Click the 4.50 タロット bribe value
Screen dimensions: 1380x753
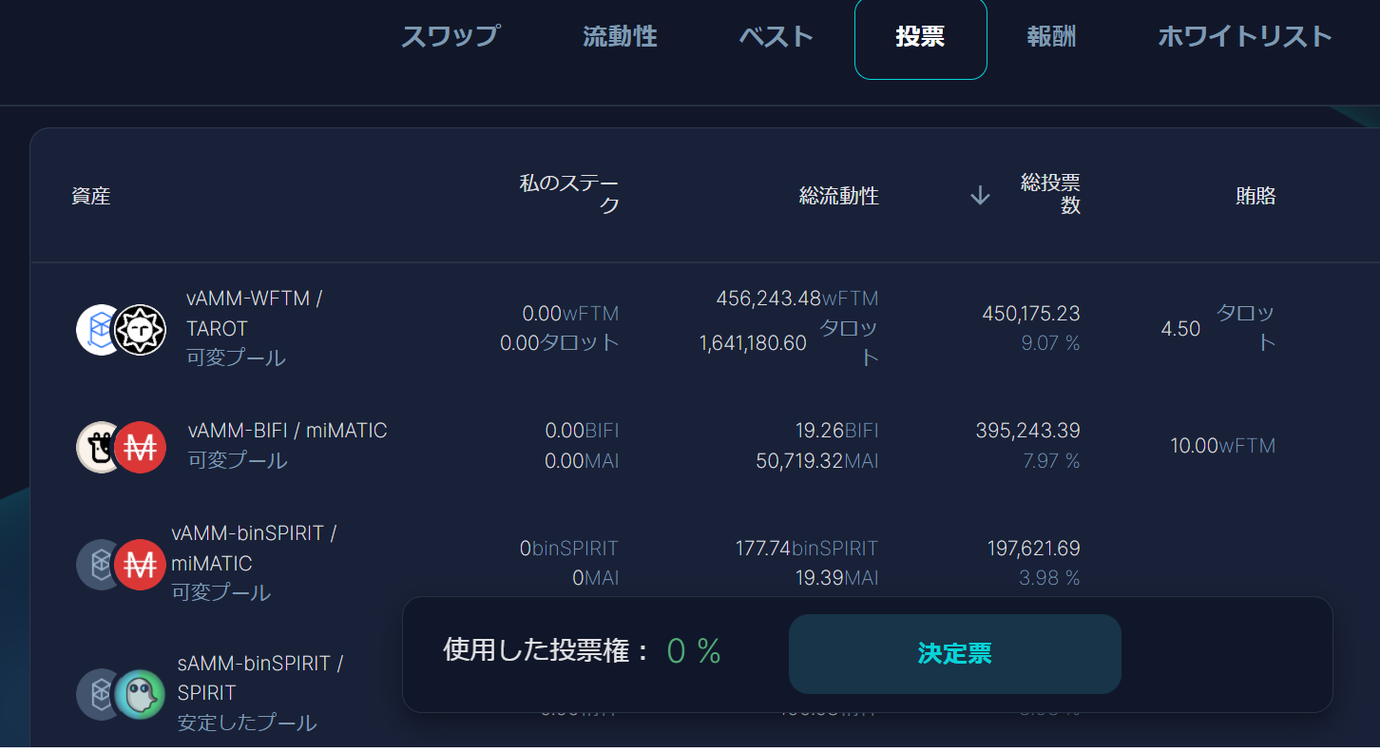click(1218, 328)
